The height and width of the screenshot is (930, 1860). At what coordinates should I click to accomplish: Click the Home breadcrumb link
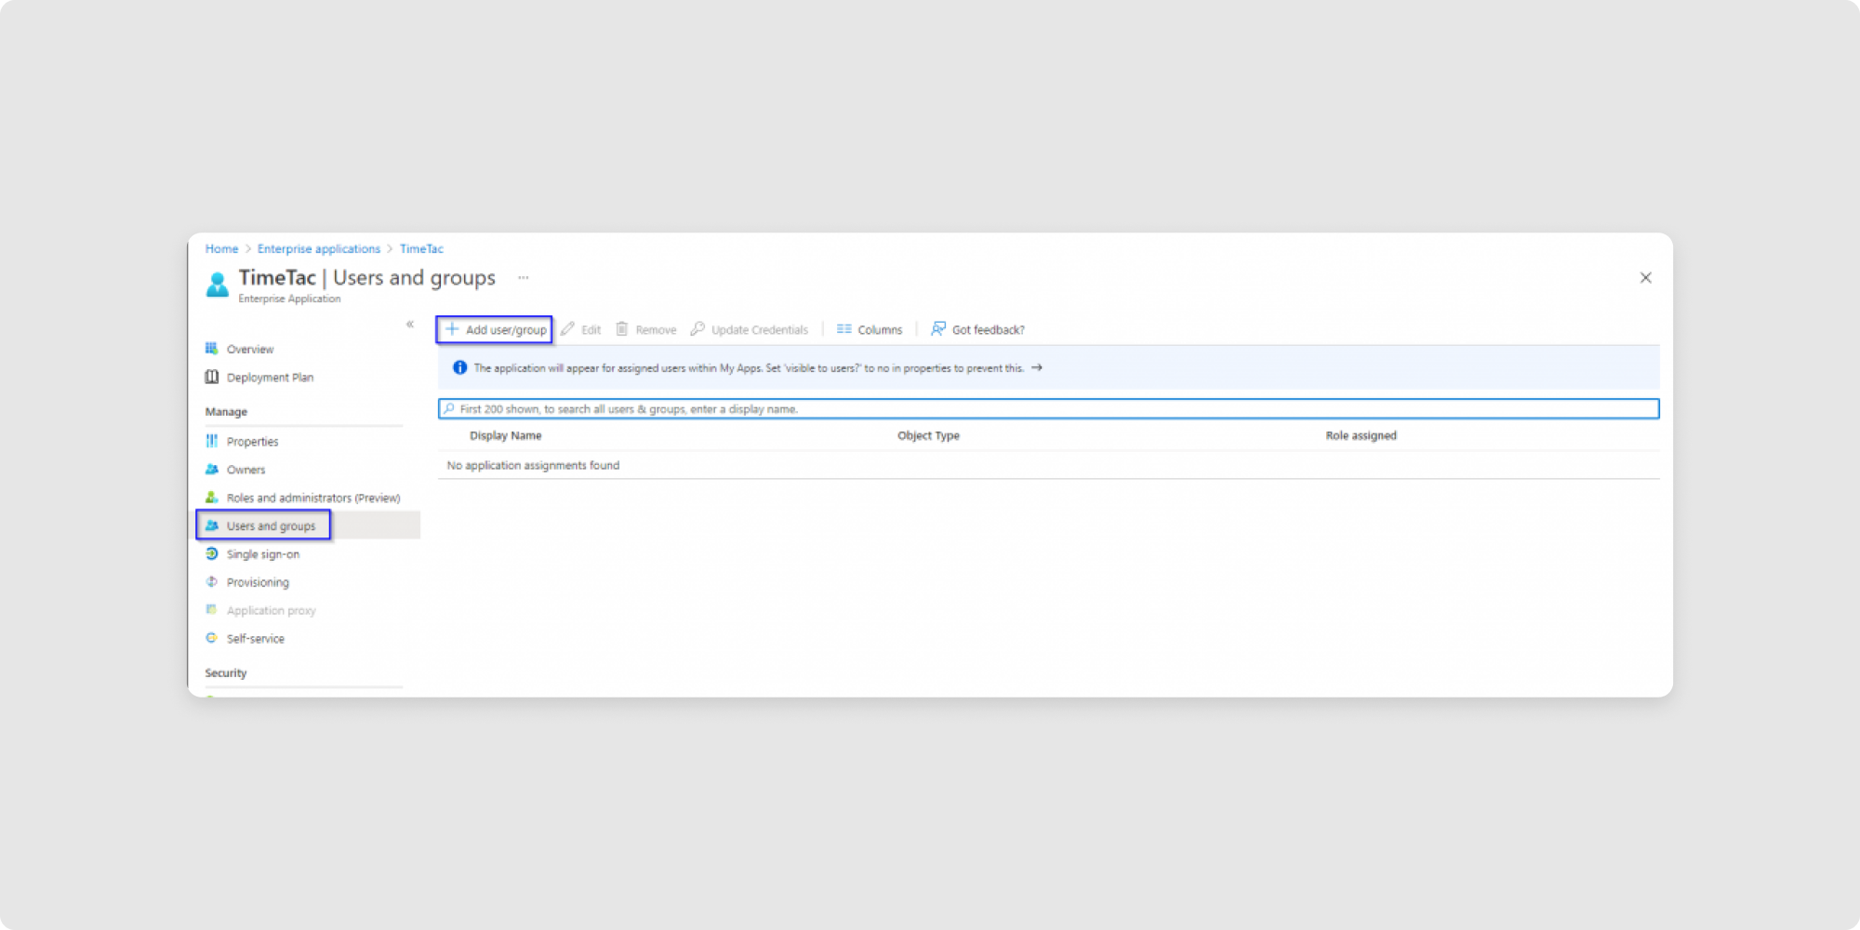click(221, 249)
